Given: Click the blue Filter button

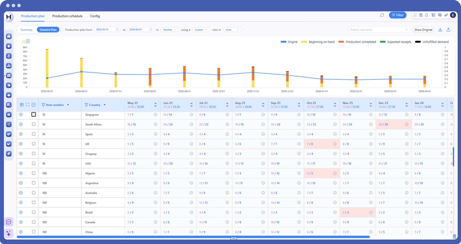Looking at the screenshot, I should click(398, 15).
